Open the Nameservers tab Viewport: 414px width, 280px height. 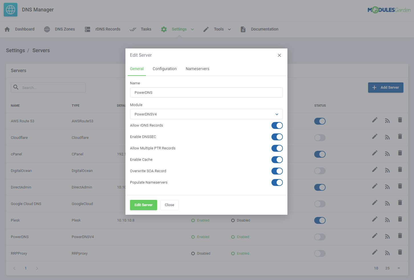click(x=197, y=69)
